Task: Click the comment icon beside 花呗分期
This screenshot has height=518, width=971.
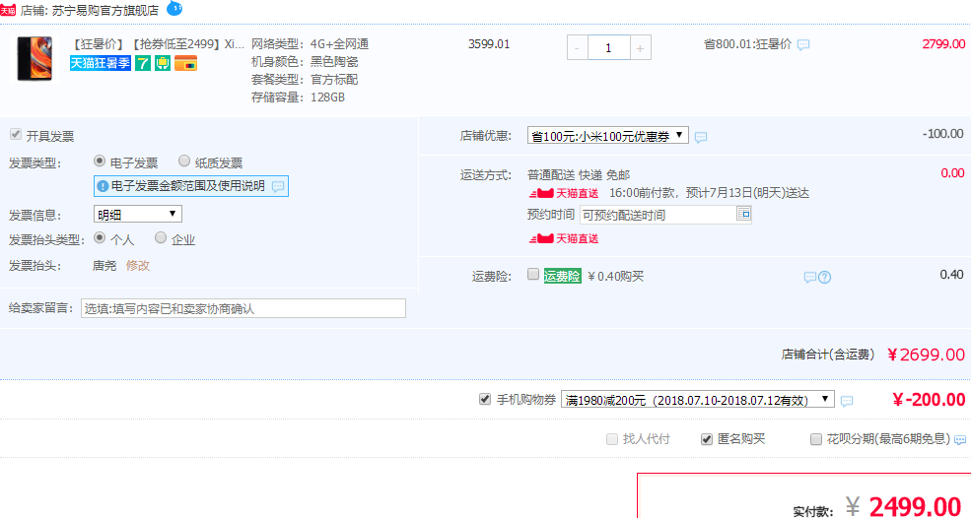Action: point(960,440)
